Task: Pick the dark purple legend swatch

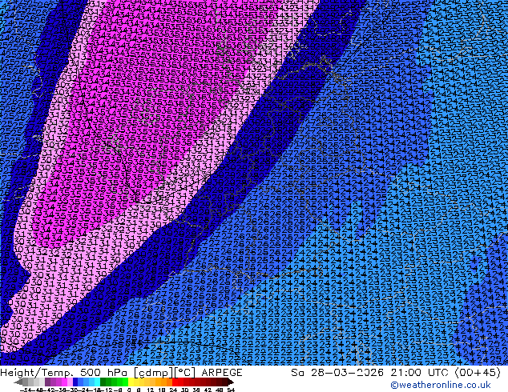Action: click(x=47, y=382)
